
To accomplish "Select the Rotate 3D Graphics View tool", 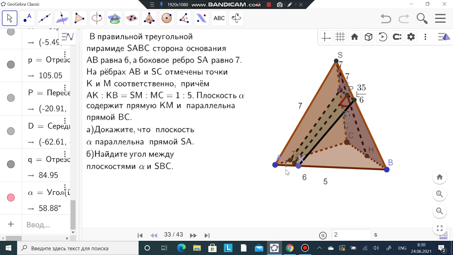I will (236, 18).
